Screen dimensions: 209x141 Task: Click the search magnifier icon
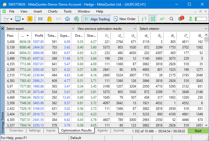(x=171, y=19)
